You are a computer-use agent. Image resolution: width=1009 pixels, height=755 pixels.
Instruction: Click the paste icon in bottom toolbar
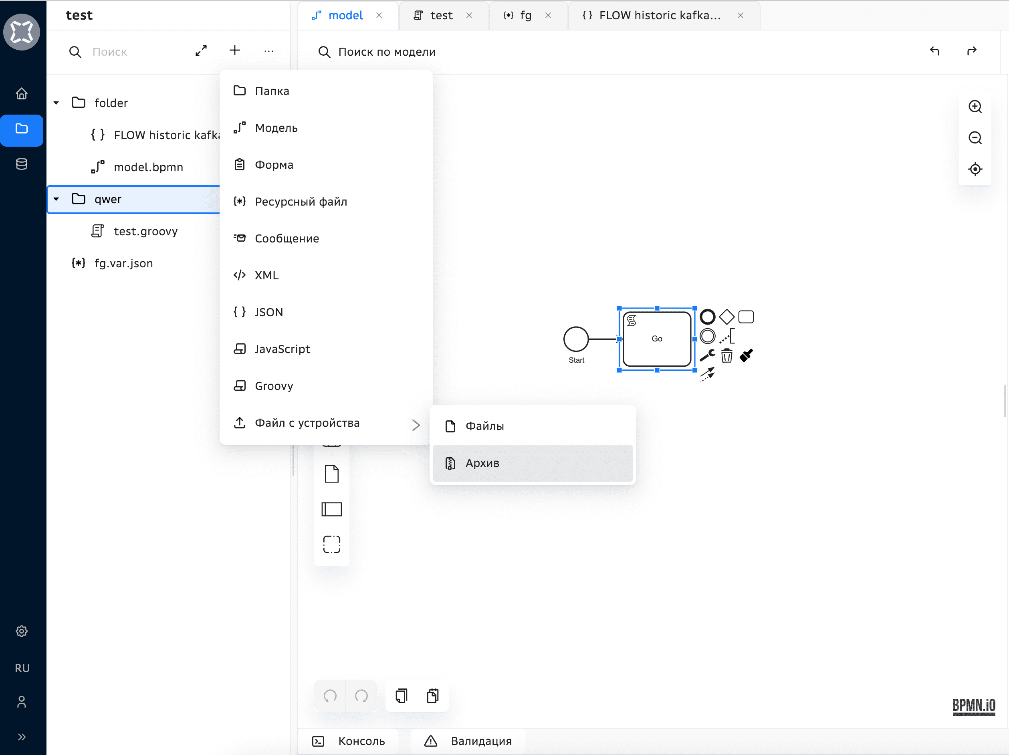[432, 696]
